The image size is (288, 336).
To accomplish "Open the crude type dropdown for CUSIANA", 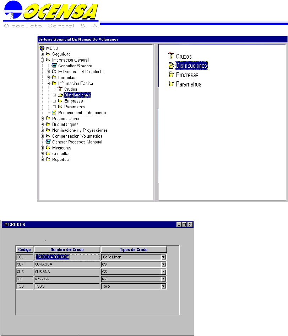I will pos(164,272).
